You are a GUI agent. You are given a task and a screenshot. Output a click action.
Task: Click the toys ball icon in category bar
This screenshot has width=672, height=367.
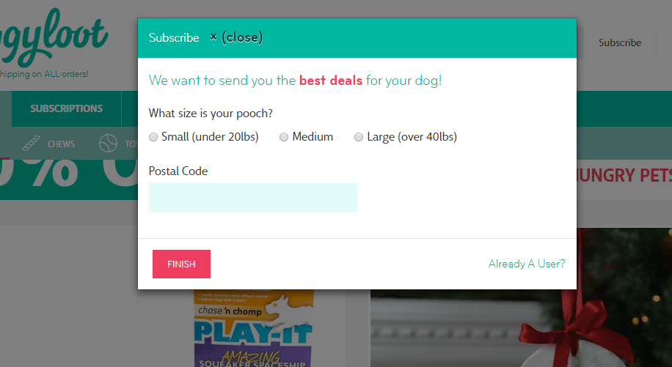(x=108, y=144)
